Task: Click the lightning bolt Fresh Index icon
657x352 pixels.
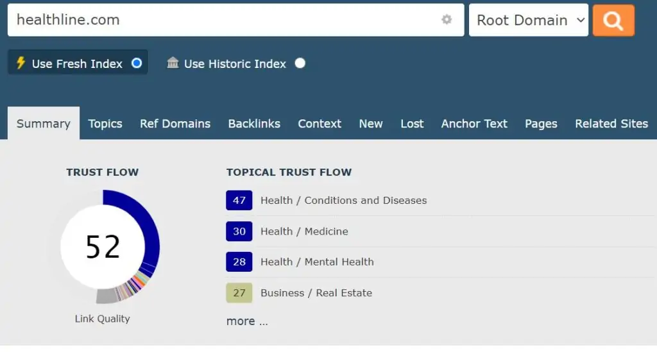Action: click(x=21, y=63)
